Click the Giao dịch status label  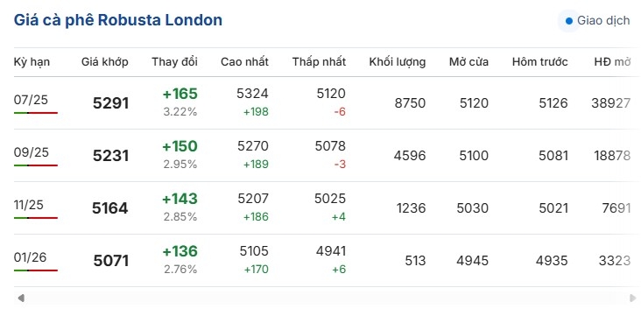pos(603,20)
